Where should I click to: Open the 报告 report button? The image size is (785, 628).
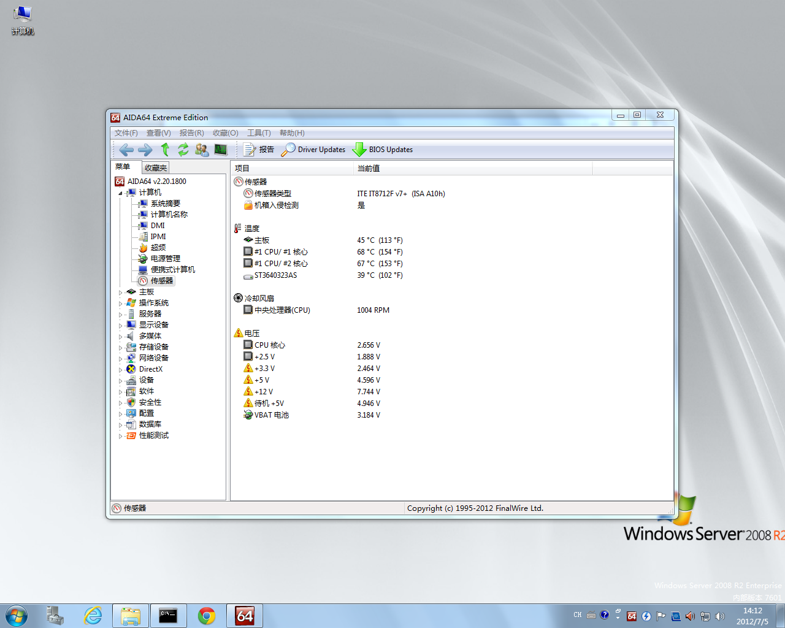tap(259, 150)
